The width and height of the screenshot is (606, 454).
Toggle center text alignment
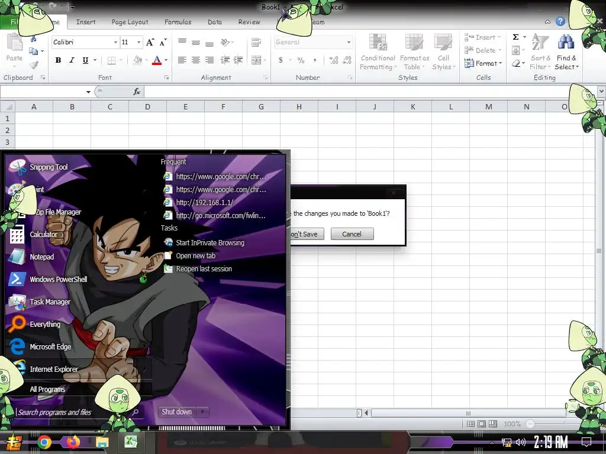click(x=196, y=60)
